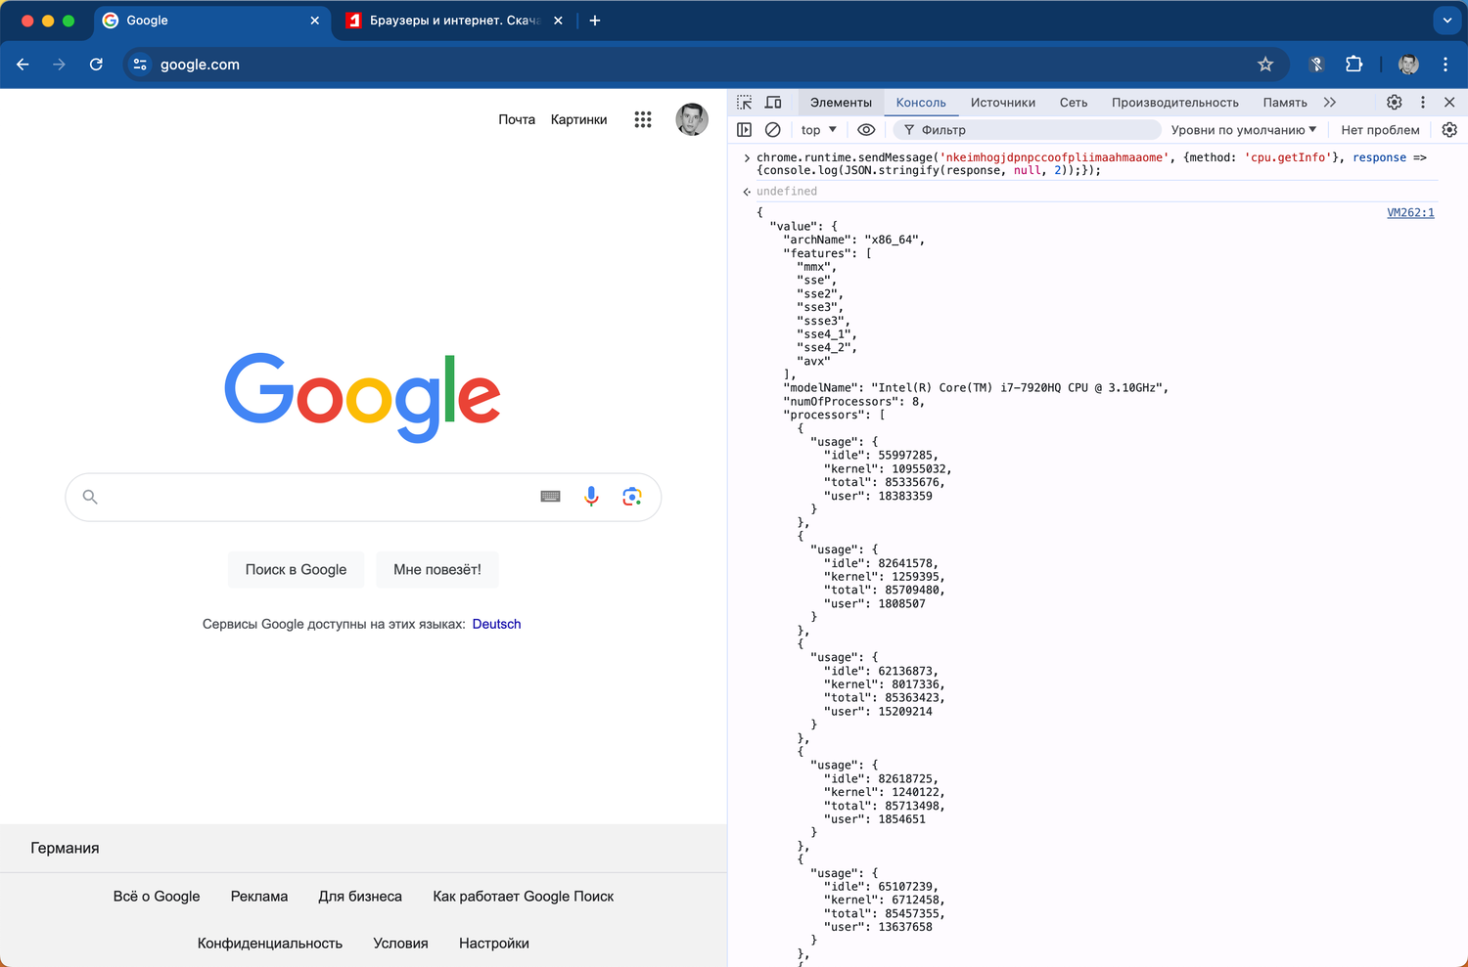Image resolution: width=1468 pixels, height=967 pixels.
Task: Open site information icon in address bar
Action: (x=140, y=65)
